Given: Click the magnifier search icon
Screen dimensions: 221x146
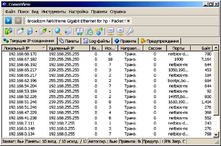Looking at the screenshot, I should tap(58, 32).
